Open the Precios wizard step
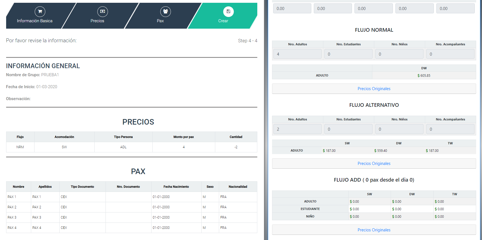This screenshot has width=482, height=240. point(97,21)
